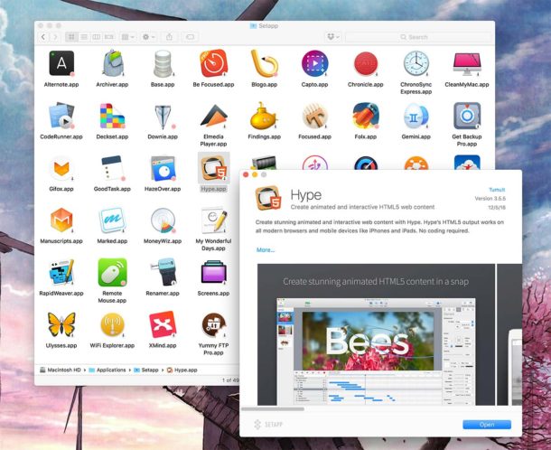Switch Finder to icon view
This screenshot has height=450, width=551.
tap(71, 37)
